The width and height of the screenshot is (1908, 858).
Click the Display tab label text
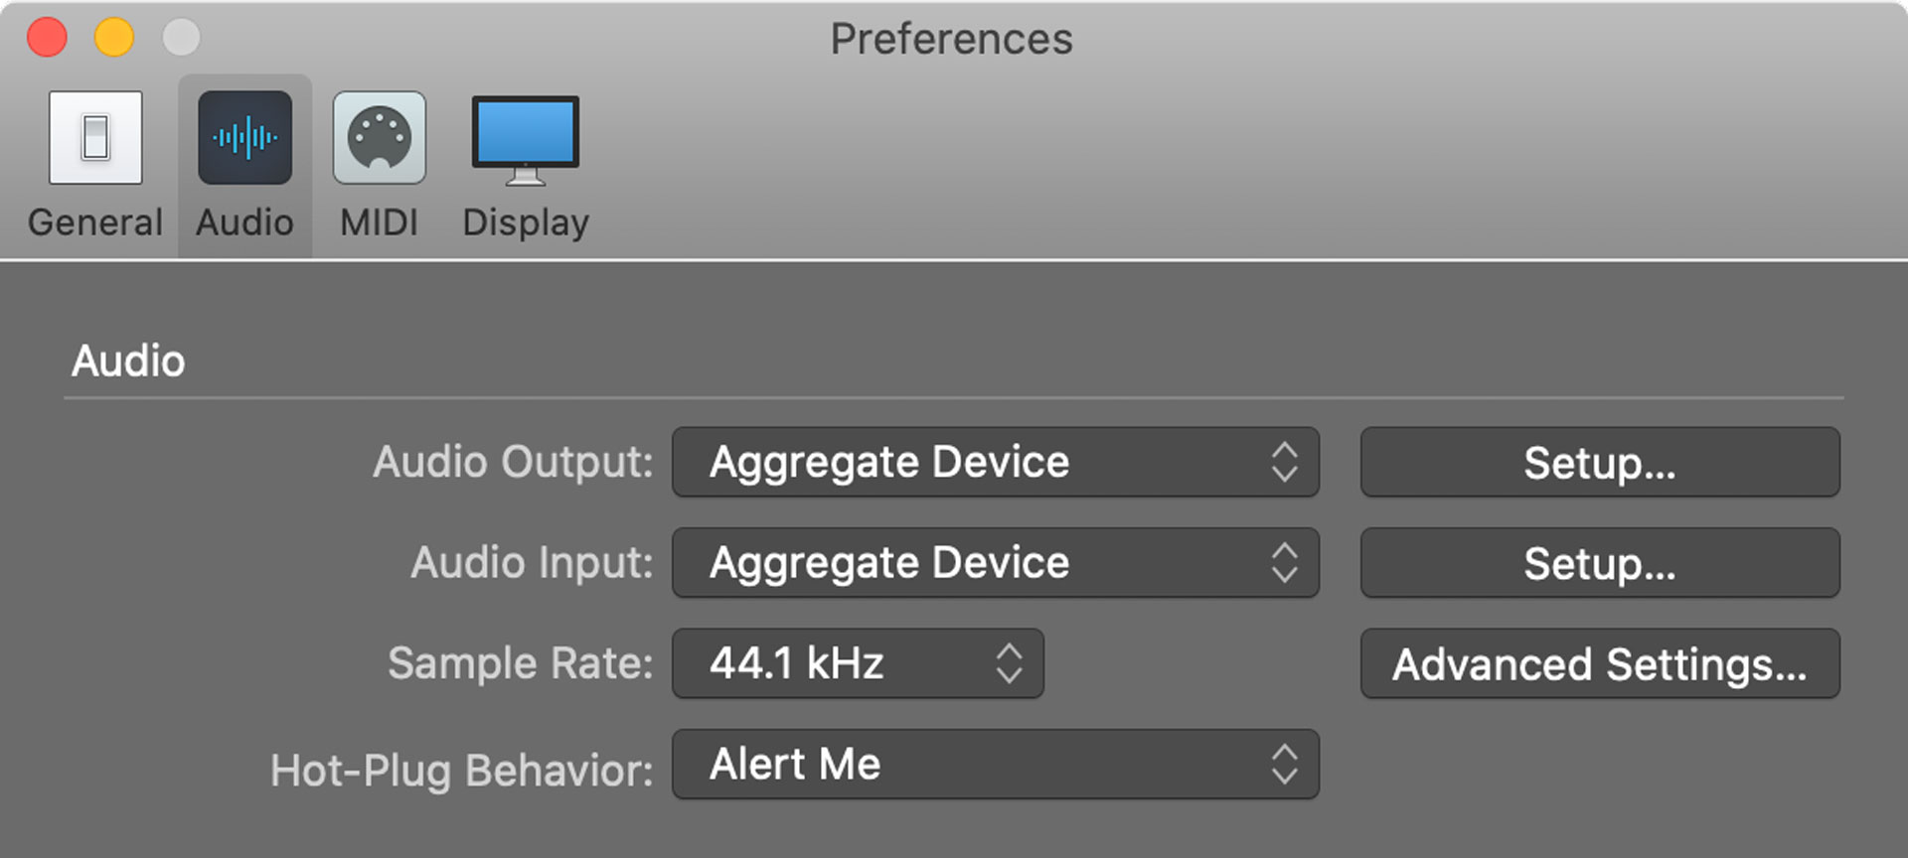(526, 223)
